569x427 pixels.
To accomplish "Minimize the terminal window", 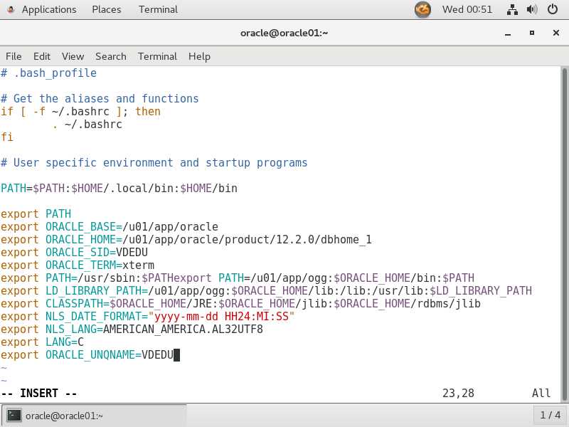I will tap(508, 33).
